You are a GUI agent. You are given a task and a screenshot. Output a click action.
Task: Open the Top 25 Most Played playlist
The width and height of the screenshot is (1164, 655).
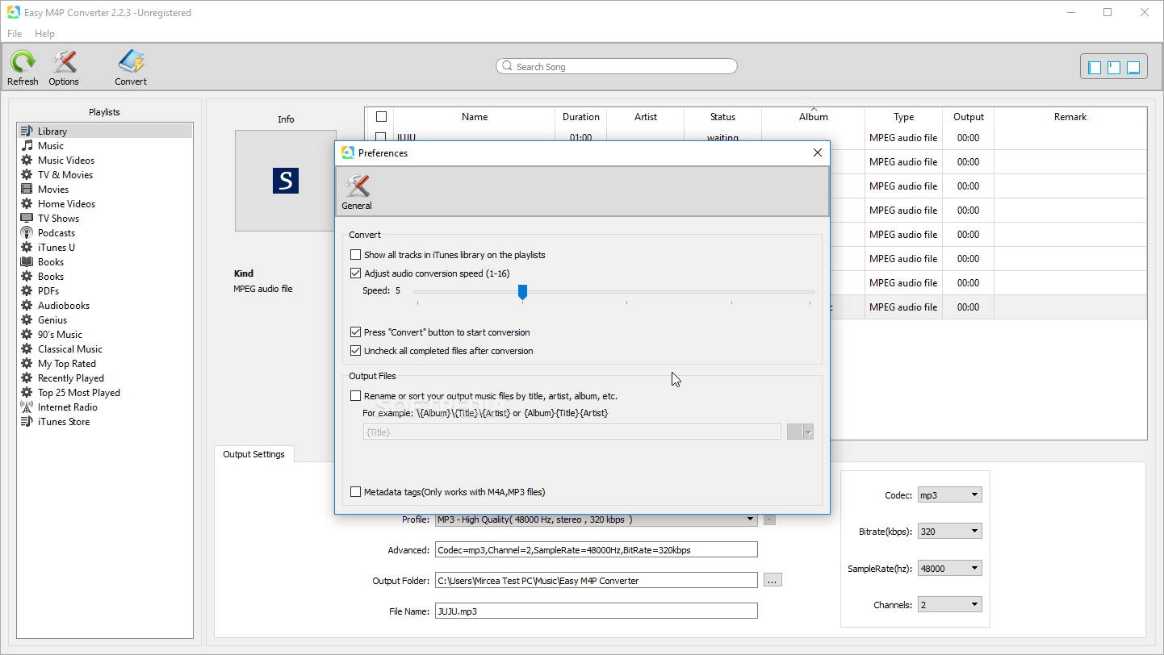pos(105,393)
